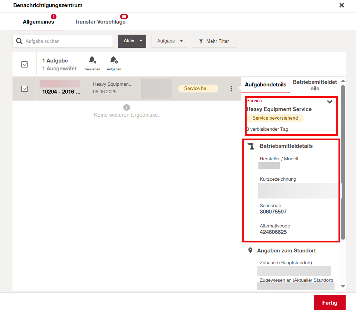The height and width of the screenshot is (311, 356).
Task: Click the thumbnail image in task row
Action: pos(157,89)
